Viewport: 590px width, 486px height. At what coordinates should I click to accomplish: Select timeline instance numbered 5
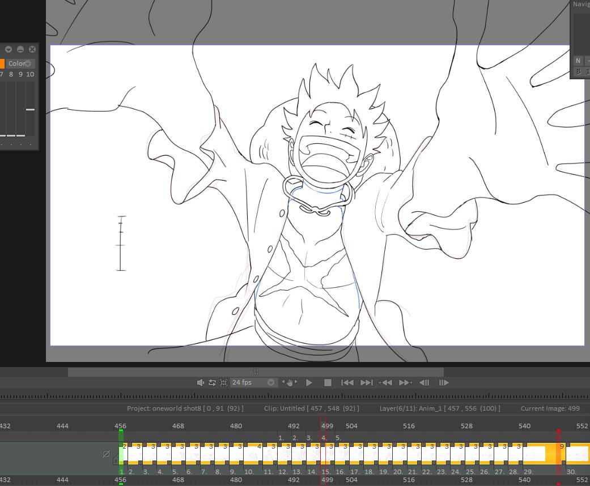[x=179, y=454]
